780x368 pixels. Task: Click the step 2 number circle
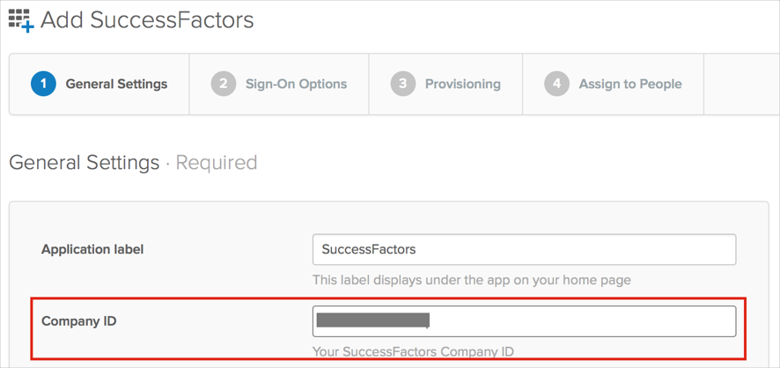tap(224, 85)
